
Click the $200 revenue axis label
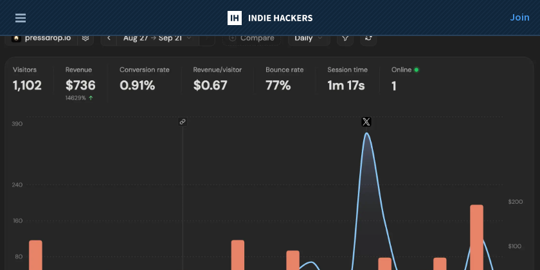(x=516, y=202)
